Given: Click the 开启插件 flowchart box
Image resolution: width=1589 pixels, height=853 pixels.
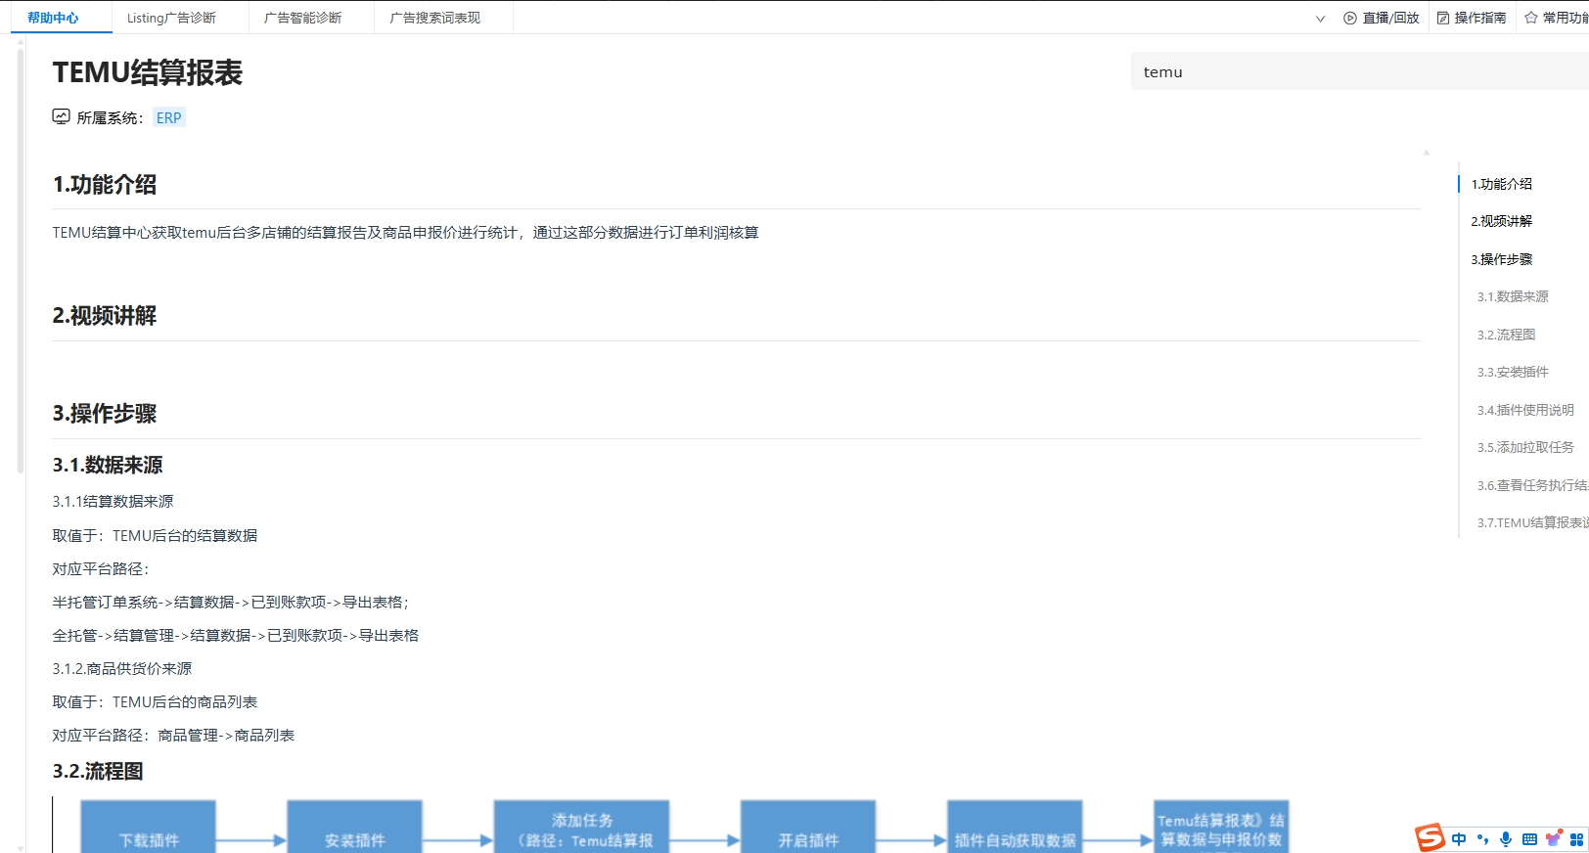Looking at the screenshot, I should tap(808, 827).
